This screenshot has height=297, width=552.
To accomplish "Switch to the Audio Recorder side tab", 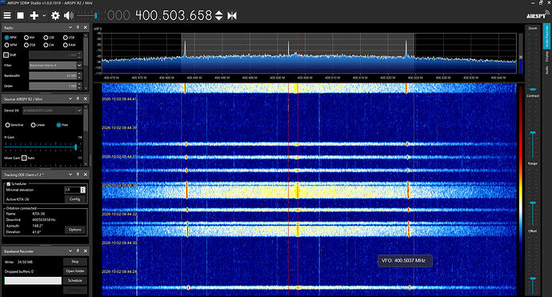I will tap(546, 36).
